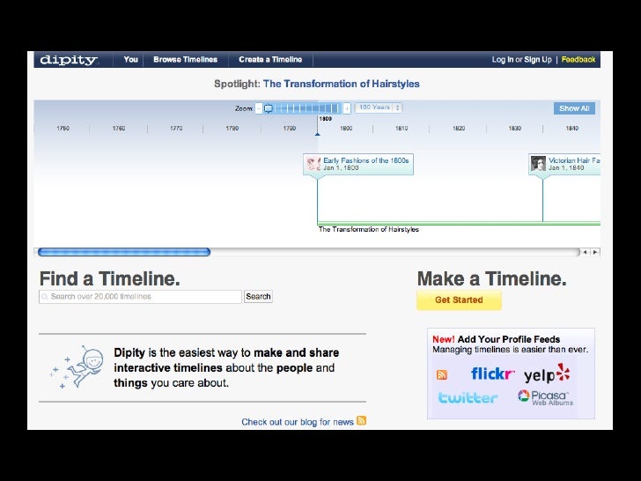Screen dimensions: 641x481
Task: Open the 100 Years range dropdown
Action: [x=379, y=107]
